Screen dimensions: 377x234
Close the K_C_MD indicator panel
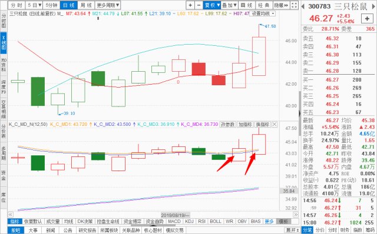pyautogui.click(x=275, y=124)
